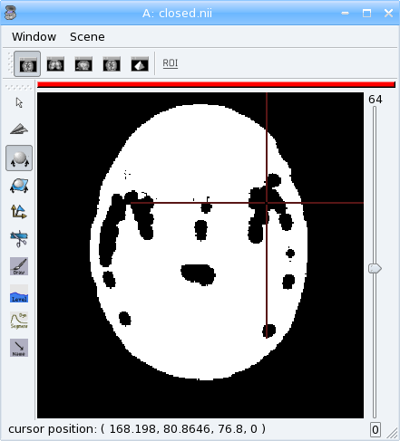Click the slice slider handle
This screenshot has height=441, width=400.
point(375,268)
